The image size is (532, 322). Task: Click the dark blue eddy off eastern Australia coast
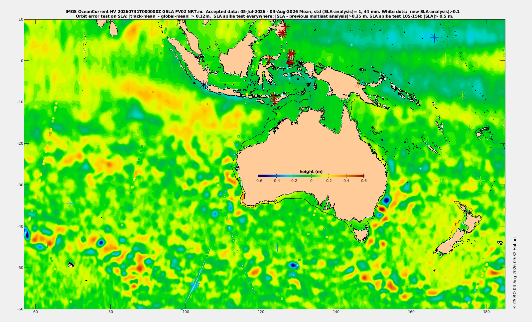[x=386, y=200]
